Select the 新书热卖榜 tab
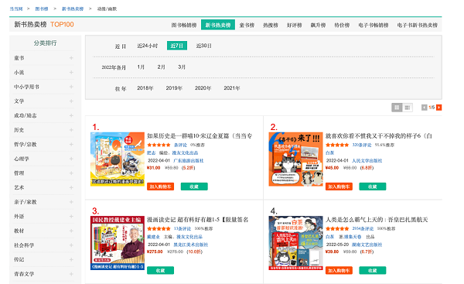This screenshot has height=284, width=464. pos(218,25)
